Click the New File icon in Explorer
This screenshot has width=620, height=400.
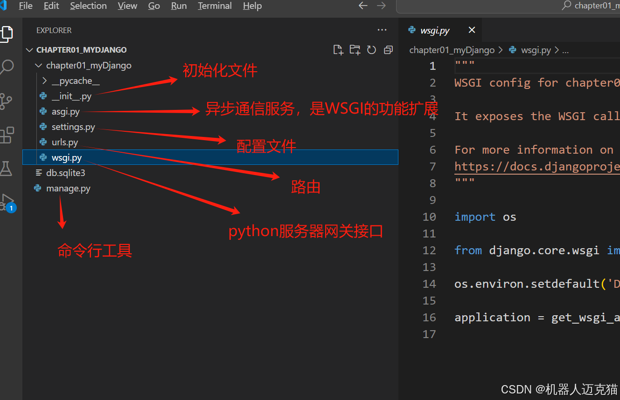coord(338,50)
